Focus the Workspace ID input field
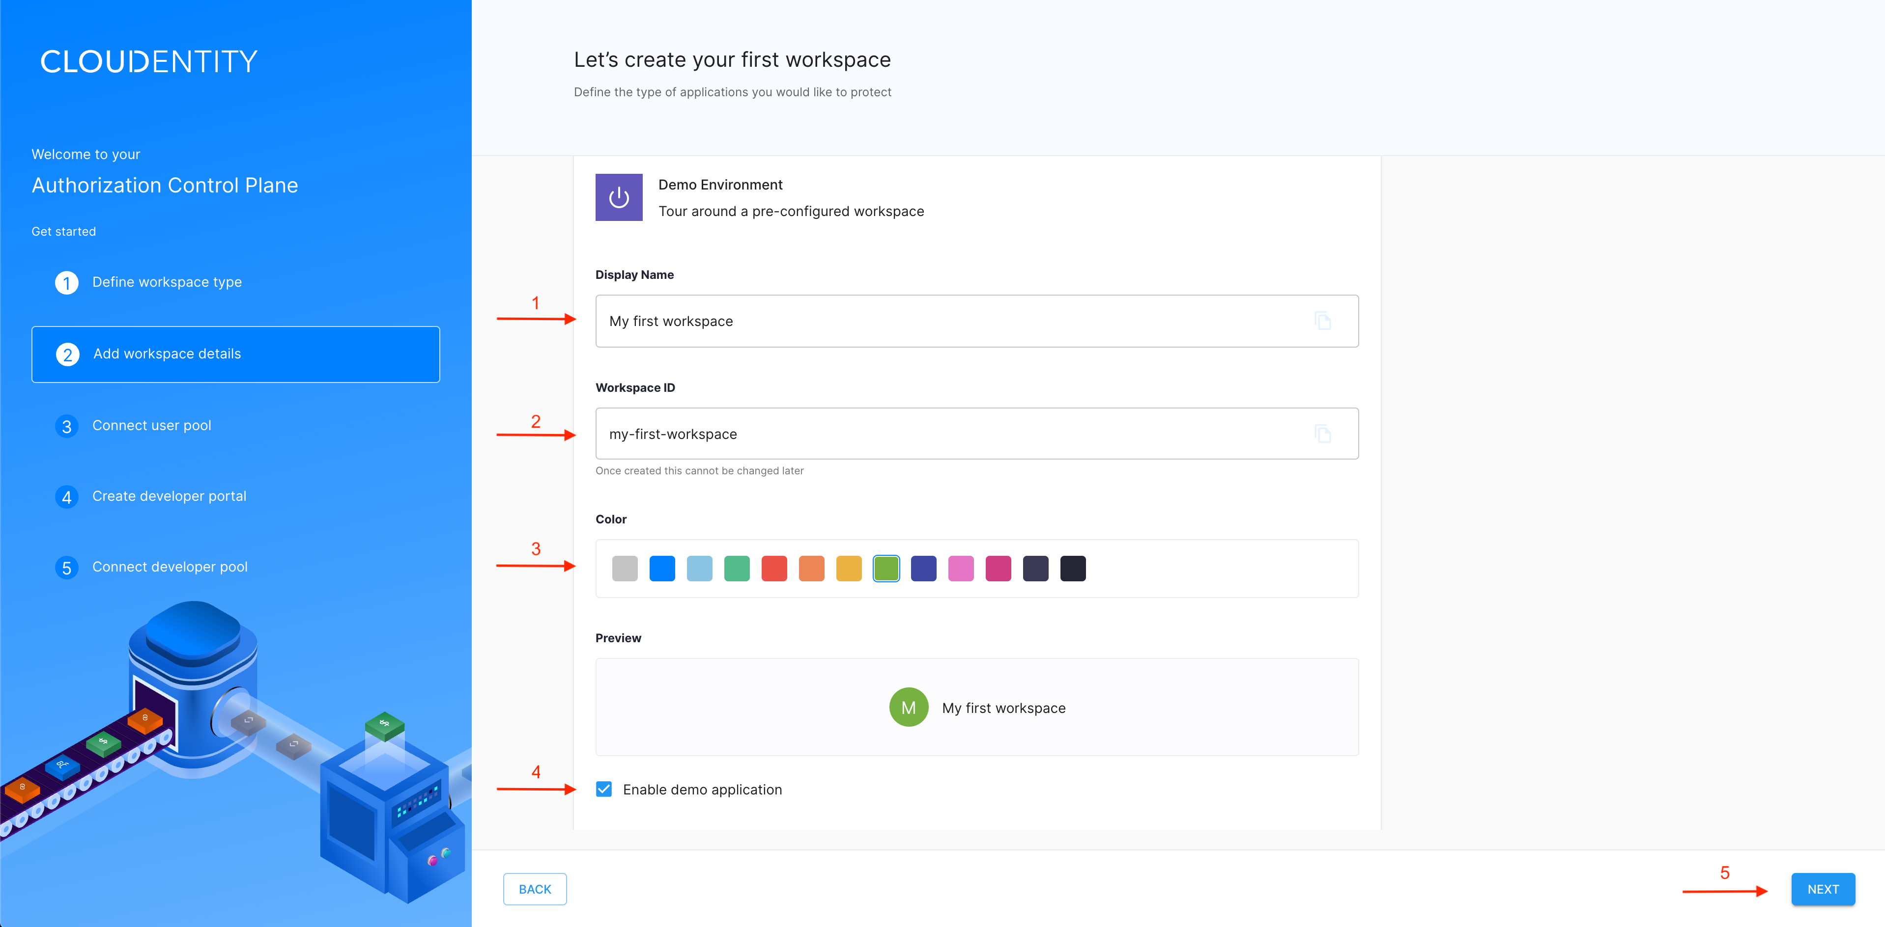1885x927 pixels. pos(977,434)
